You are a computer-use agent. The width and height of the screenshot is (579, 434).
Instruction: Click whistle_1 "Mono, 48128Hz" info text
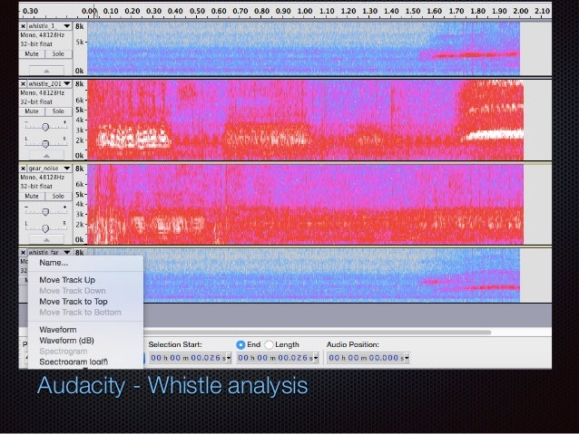click(x=42, y=35)
